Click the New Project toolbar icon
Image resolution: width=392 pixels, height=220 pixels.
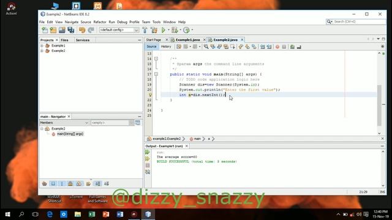(53, 30)
